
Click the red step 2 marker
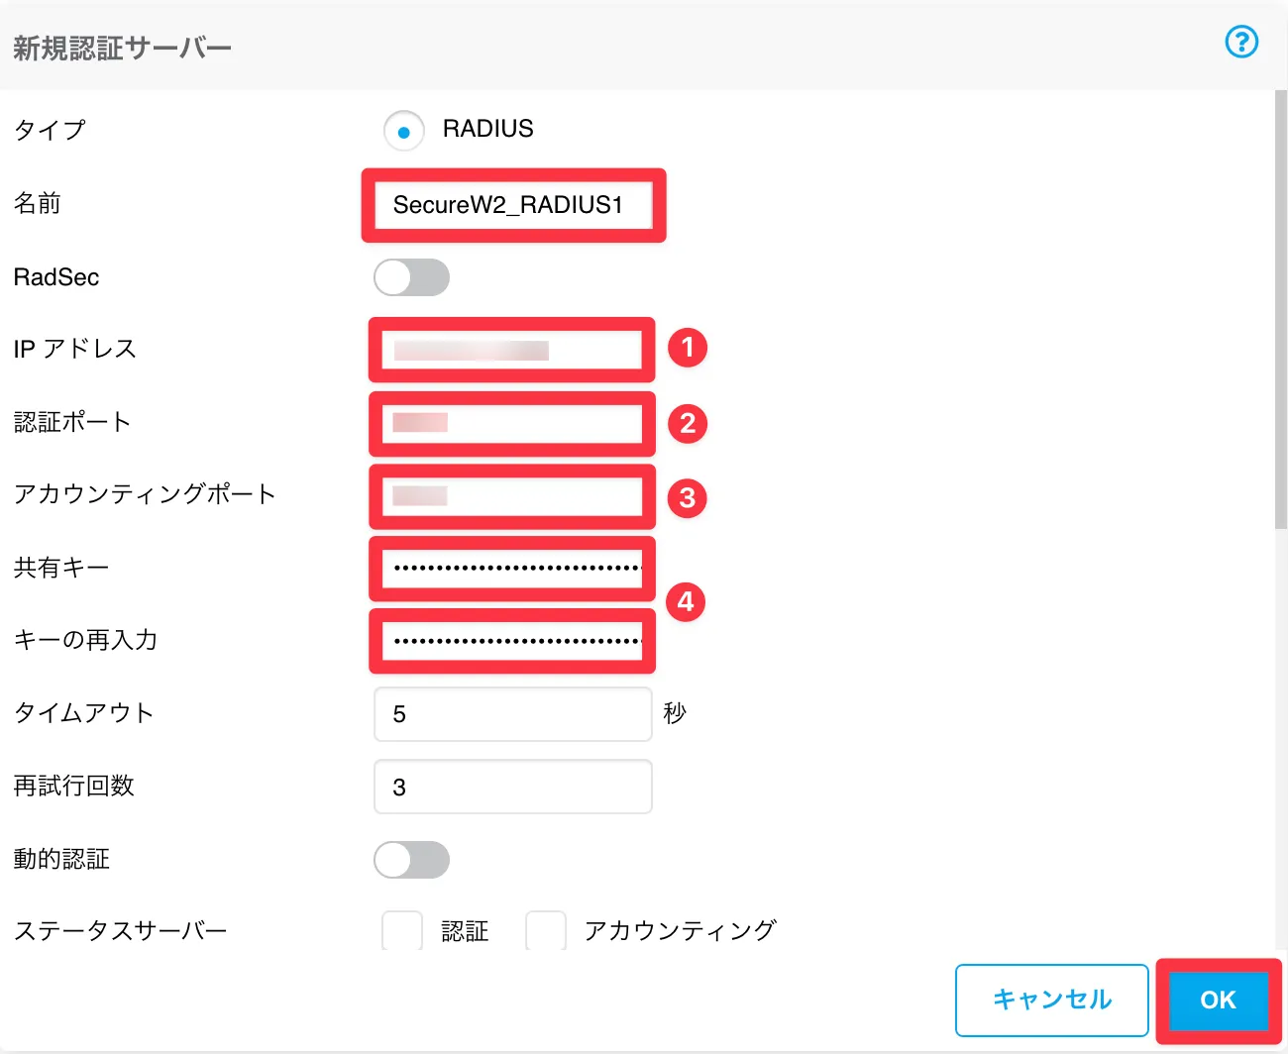tap(688, 423)
